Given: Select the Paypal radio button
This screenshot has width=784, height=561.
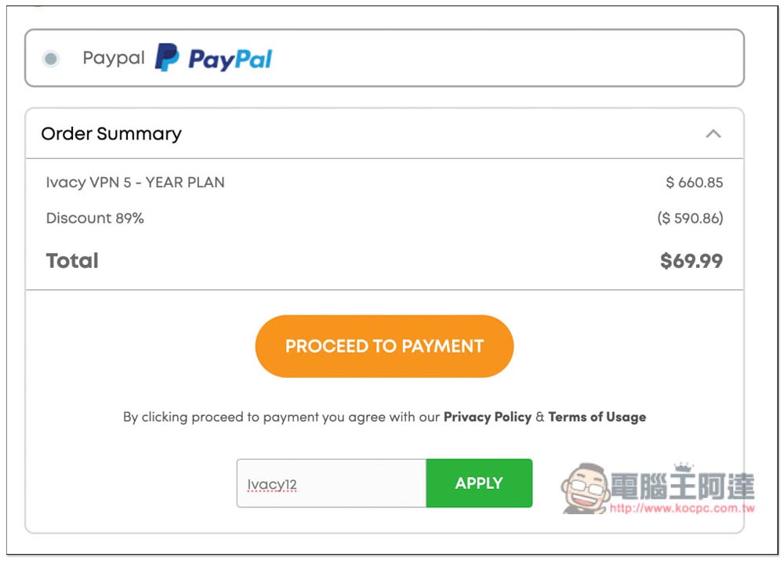Looking at the screenshot, I should tap(50, 59).
